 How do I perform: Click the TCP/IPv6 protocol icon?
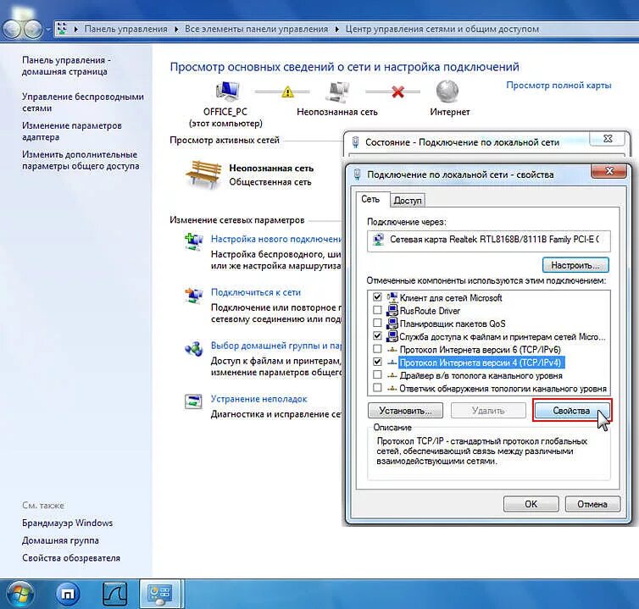392,350
